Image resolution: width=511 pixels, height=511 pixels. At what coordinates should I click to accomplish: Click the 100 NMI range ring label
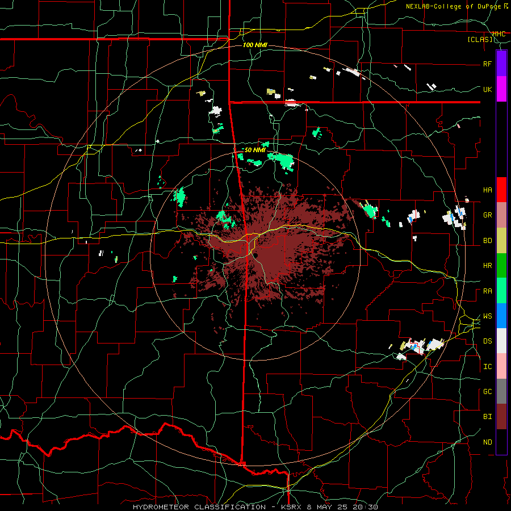pos(255,45)
